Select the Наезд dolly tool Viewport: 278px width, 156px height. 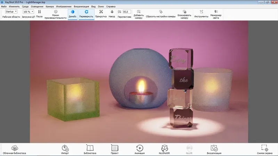pyautogui.click(x=112, y=14)
